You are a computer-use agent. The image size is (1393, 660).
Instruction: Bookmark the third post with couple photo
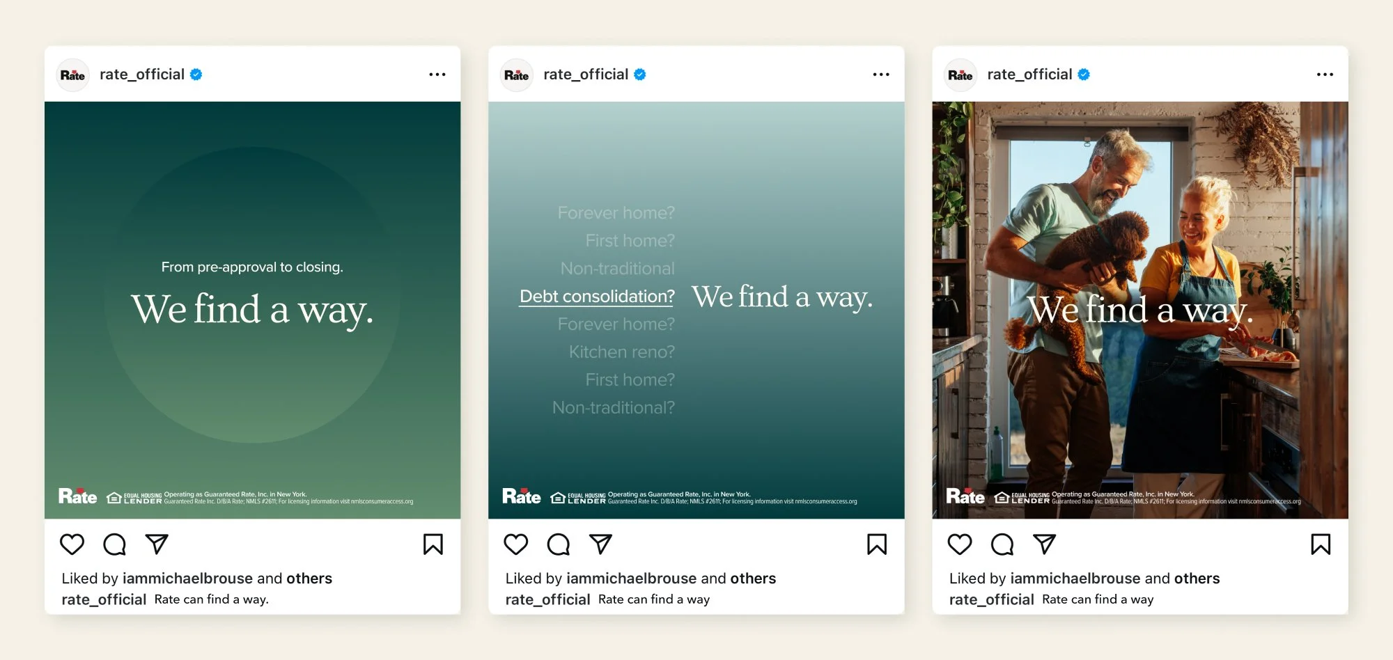[x=1321, y=544]
